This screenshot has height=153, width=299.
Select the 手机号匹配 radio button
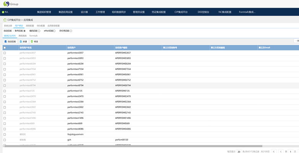tap(71, 31)
